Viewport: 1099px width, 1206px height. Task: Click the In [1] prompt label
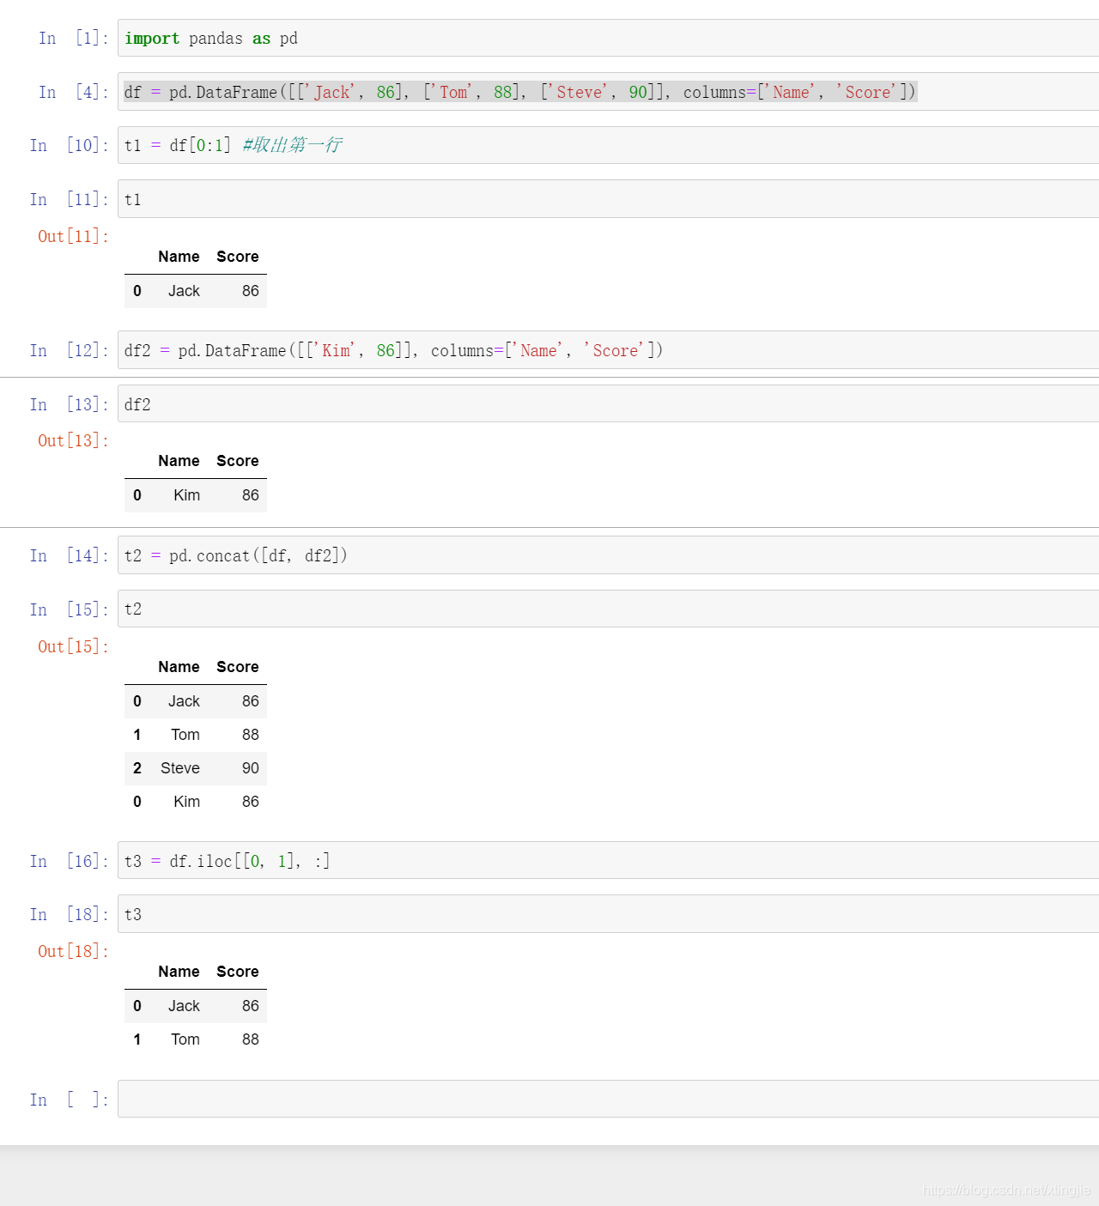coord(74,38)
